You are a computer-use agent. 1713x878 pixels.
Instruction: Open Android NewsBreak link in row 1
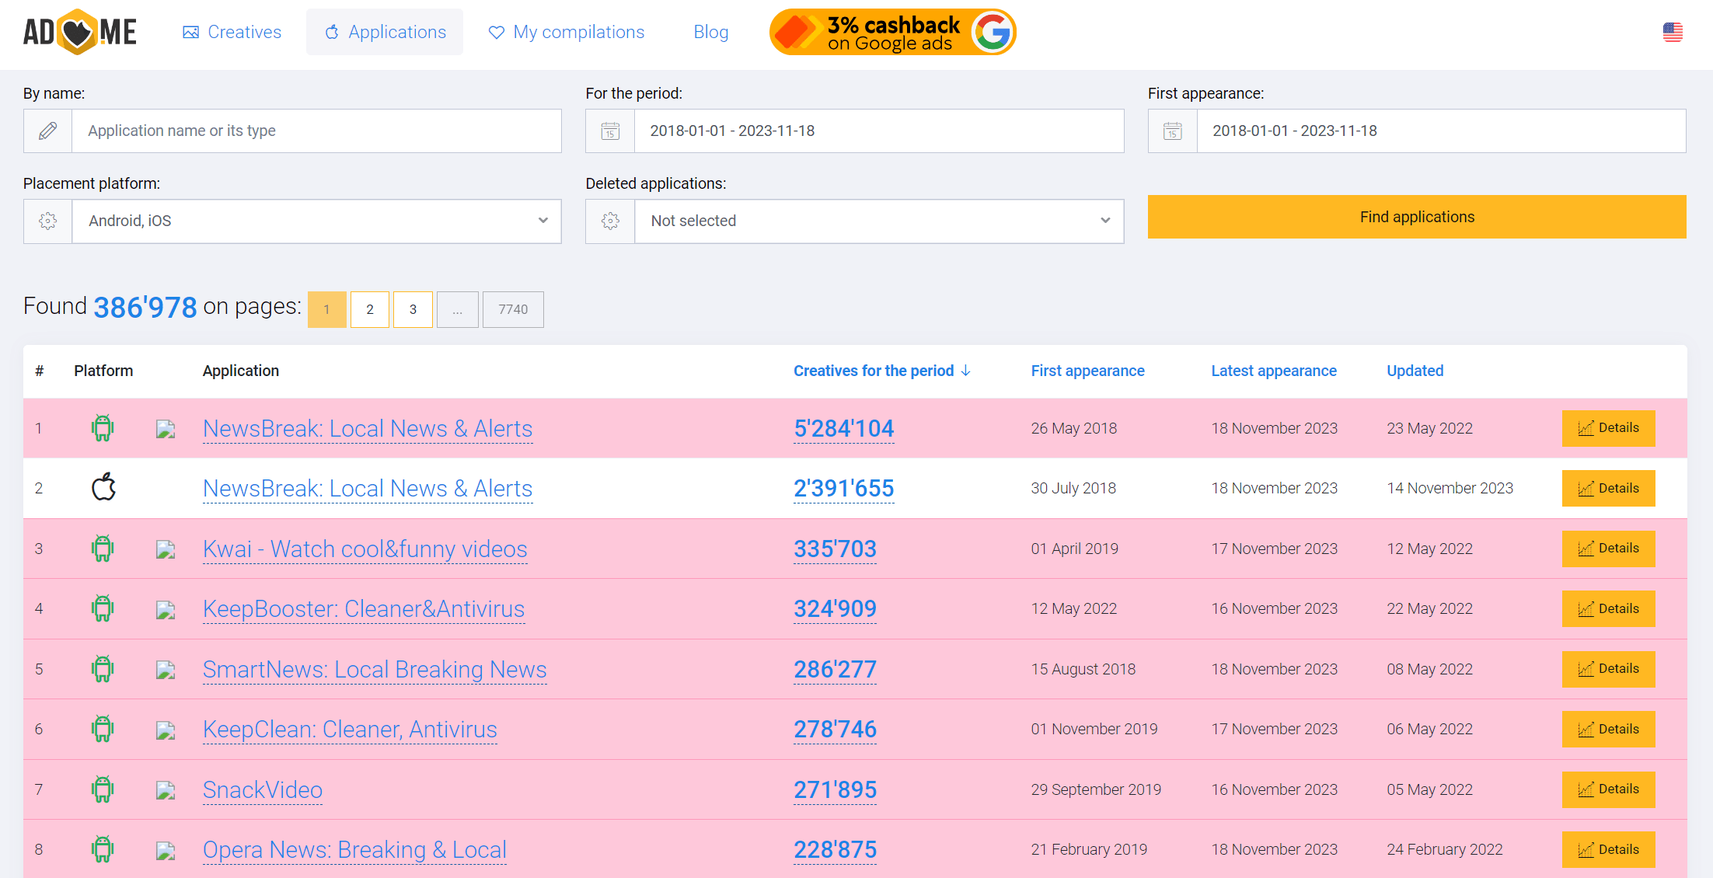coord(368,428)
